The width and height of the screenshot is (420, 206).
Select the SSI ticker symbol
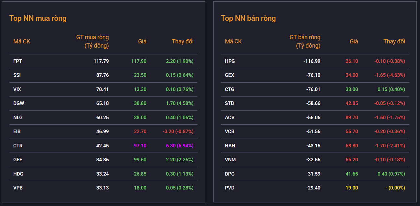point(17,75)
